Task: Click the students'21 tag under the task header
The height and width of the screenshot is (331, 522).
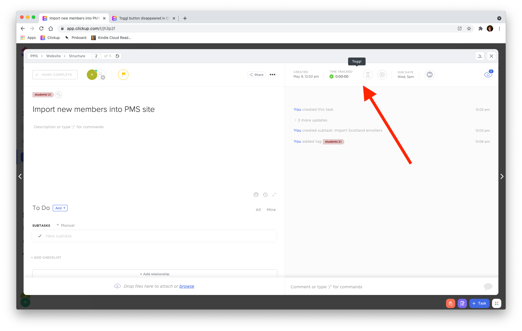Action: click(x=43, y=95)
